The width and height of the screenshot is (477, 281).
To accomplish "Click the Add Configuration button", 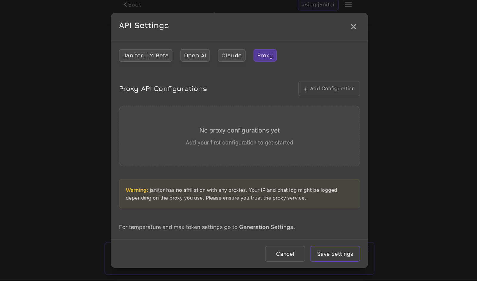I will [x=329, y=88].
